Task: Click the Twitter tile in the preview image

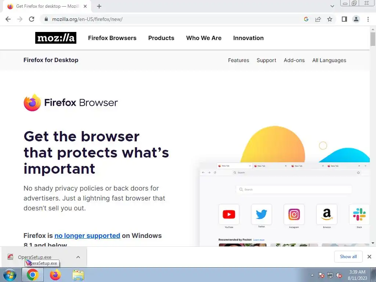Action: 261,214
